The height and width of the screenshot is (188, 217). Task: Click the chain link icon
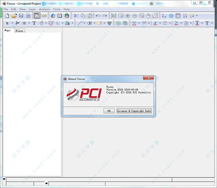click(44, 16)
